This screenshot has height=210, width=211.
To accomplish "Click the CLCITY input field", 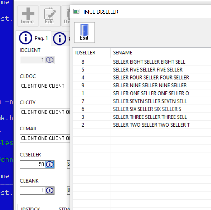I will [x=45, y=112].
